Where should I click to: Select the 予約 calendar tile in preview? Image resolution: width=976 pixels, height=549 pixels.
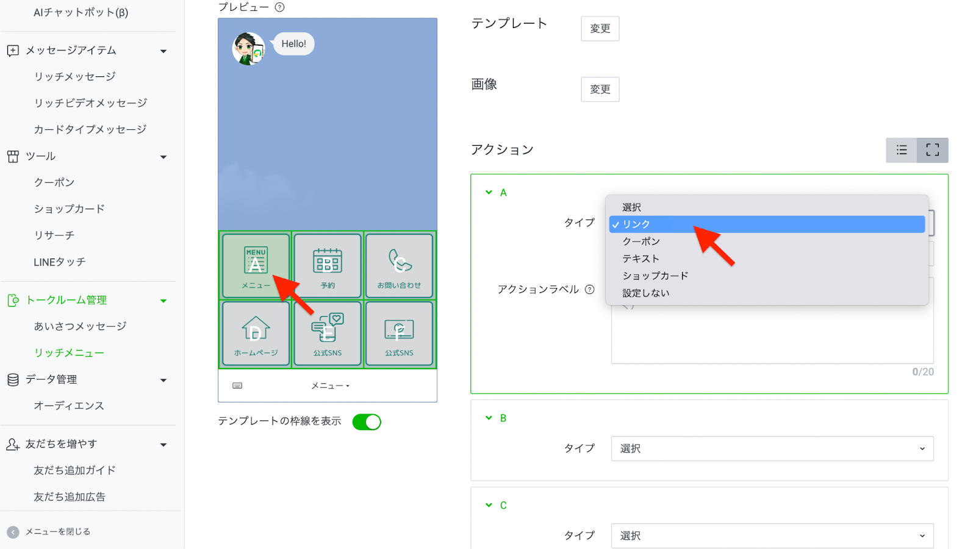point(328,266)
